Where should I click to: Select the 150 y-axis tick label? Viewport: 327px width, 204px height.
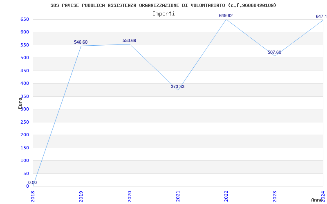[x=25, y=148]
